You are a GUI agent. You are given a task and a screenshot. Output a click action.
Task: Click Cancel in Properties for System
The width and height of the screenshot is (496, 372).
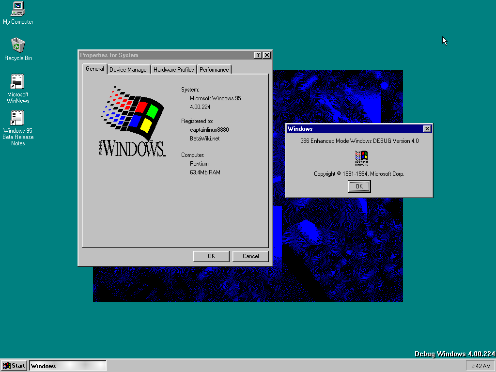pos(250,256)
